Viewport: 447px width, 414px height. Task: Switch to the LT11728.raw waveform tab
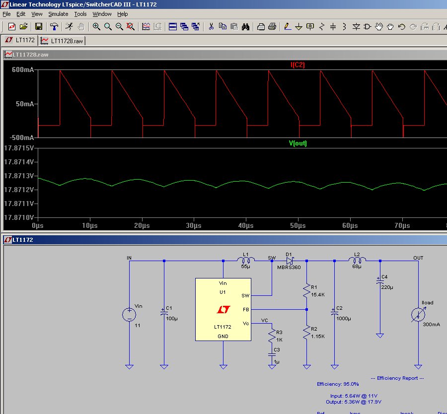coord(62,41)
